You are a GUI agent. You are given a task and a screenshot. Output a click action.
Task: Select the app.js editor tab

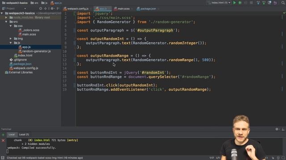tap(103, 9)
